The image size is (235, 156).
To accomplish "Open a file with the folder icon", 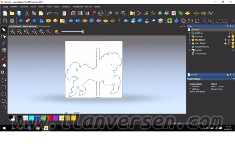I will (x=12, y=13).
